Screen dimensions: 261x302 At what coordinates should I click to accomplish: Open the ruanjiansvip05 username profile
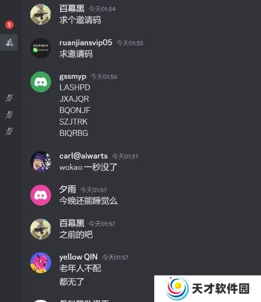pos(86,43)
